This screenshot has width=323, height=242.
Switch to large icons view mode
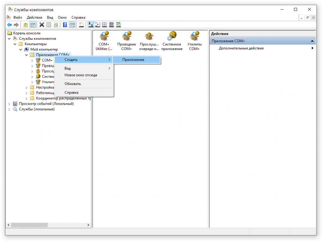(x=91, y=25)
